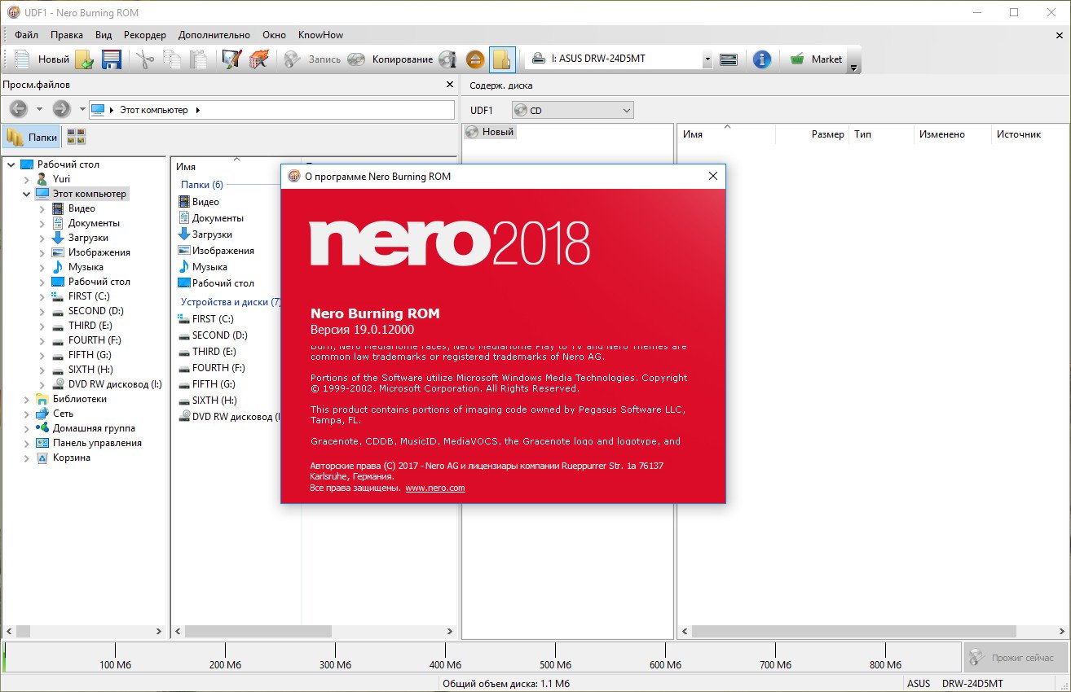Image resolution: width=1071 pixels, height=692 pixels.
Task: Click the scissors cut icon
Action: coord(144,59)
